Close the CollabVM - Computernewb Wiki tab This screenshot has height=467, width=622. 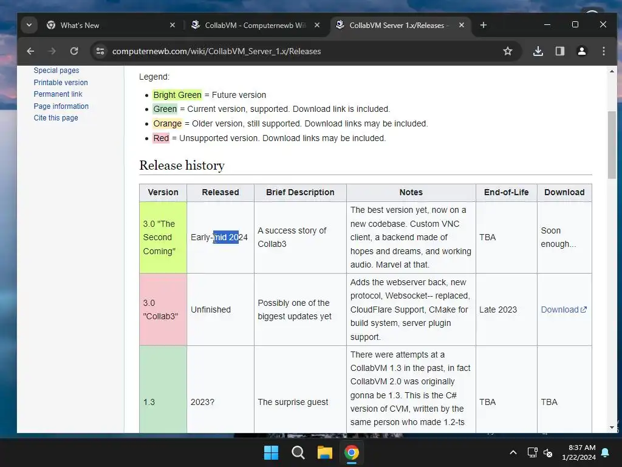point(317,25)
